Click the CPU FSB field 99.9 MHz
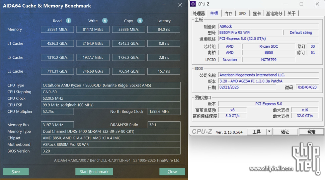Image resolution: width=325 pixels, height=180 pixels. [111, 105]
